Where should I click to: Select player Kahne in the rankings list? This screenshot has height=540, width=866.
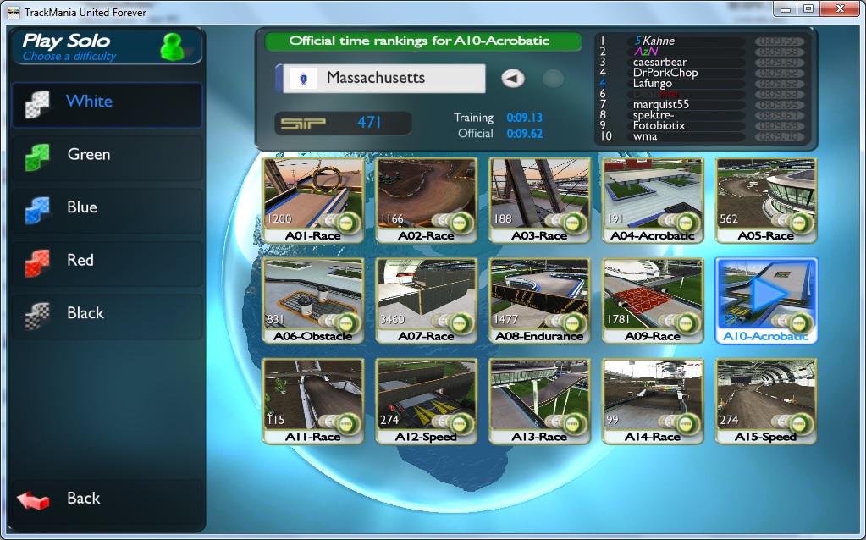[x=658, y=41]
